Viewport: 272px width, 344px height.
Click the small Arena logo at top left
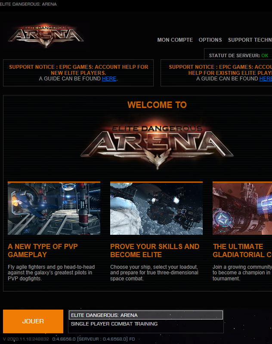(46, 36)
